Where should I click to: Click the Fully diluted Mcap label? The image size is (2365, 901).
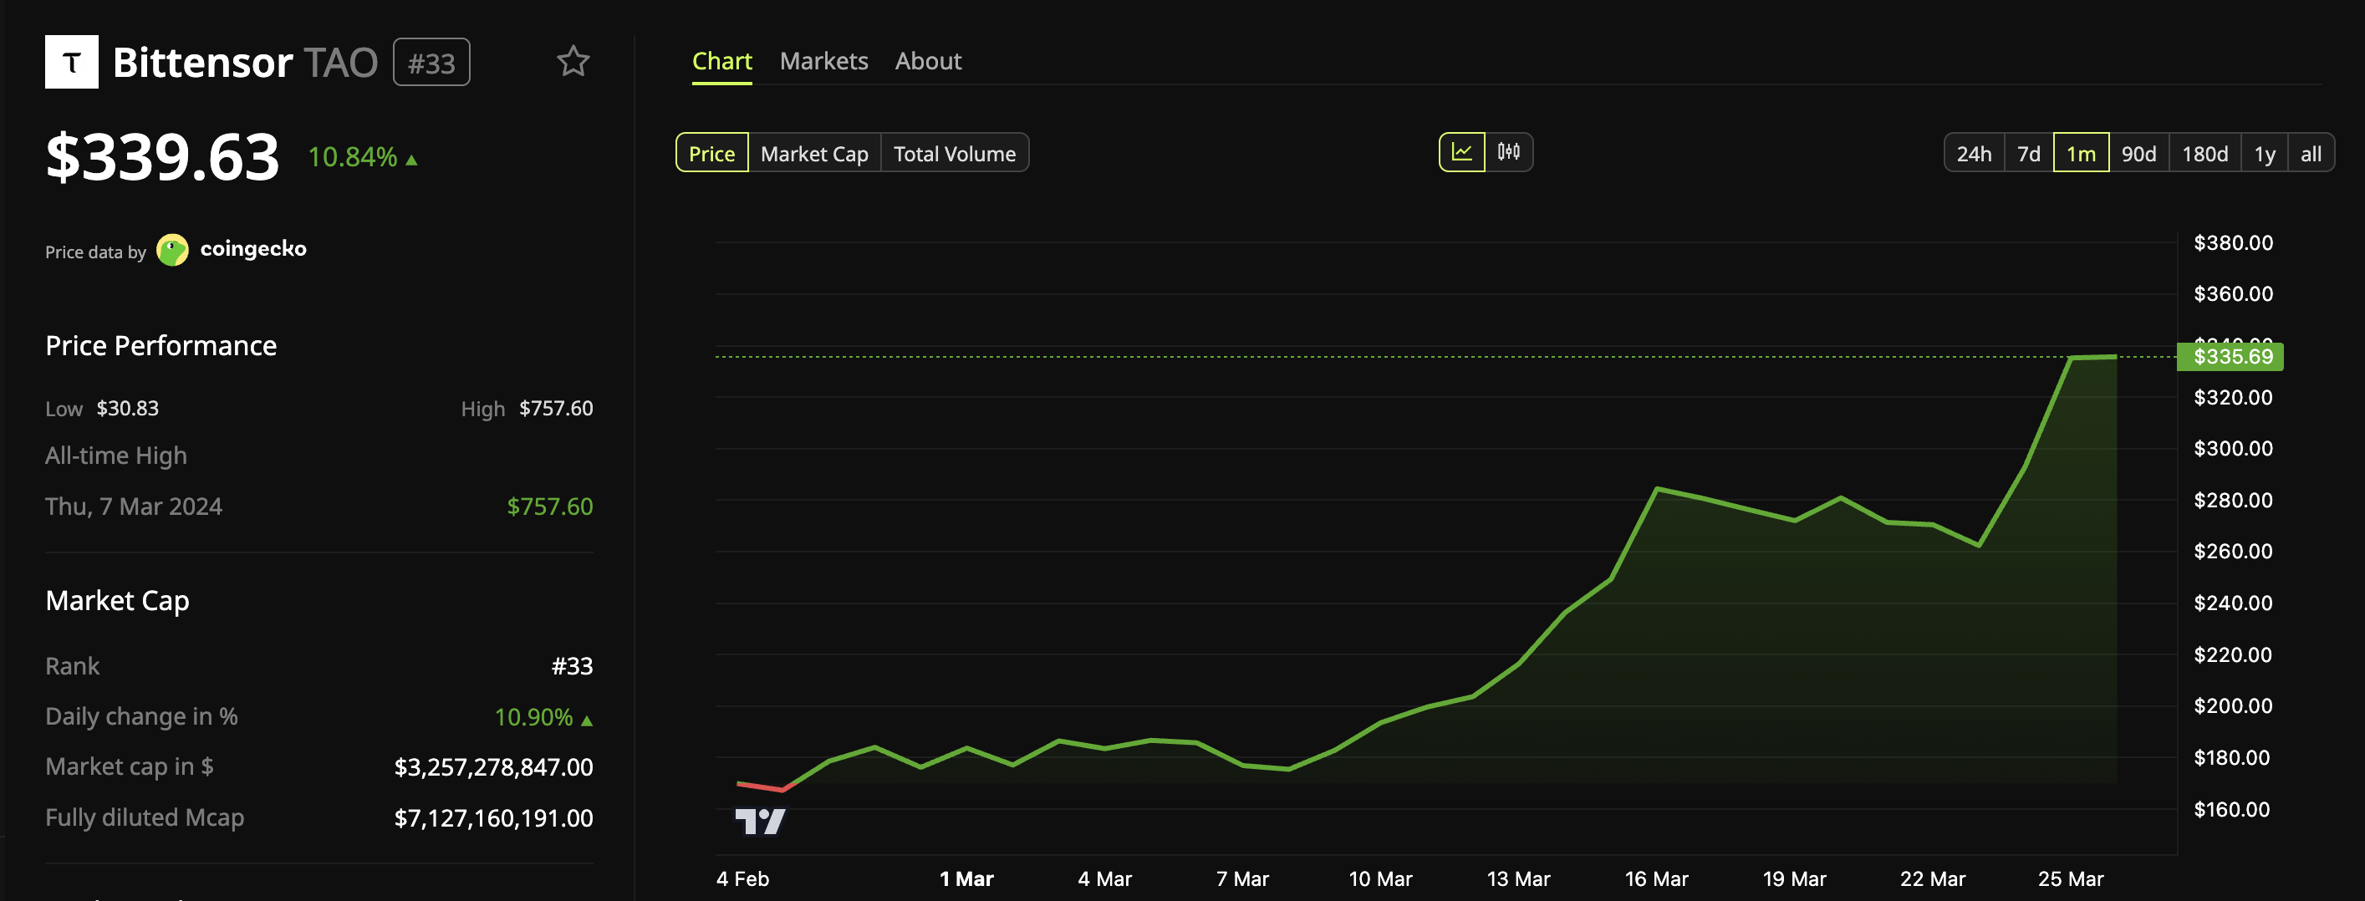pyautogui.click(x=145, y=817)
